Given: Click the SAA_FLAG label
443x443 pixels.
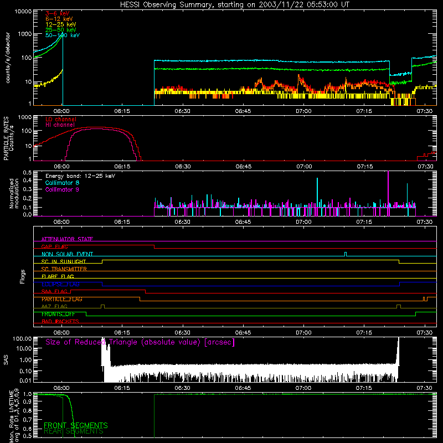Looking at the screenshot, I should [x=54, y=291].
